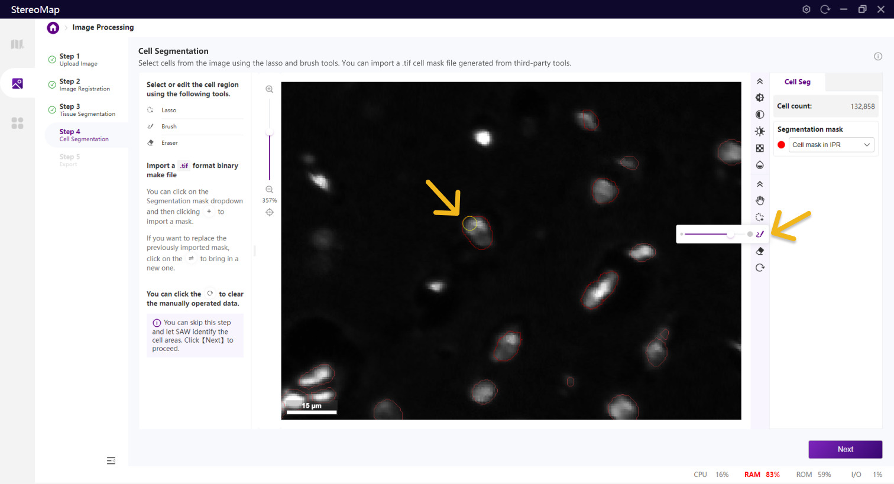Select the Eraser tool in the toolbar

tap(760, 251)
